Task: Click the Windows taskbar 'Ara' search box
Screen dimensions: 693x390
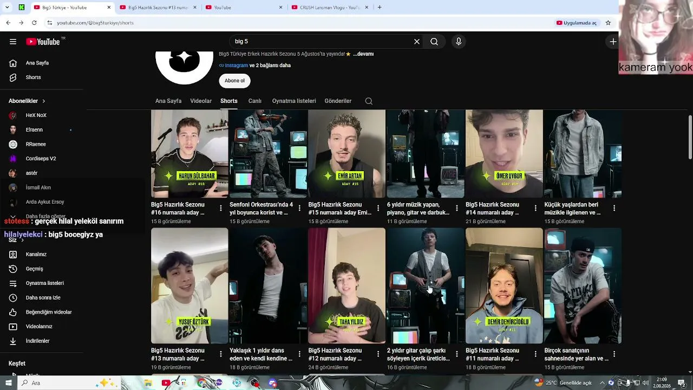Action: (x=70, y=383)
